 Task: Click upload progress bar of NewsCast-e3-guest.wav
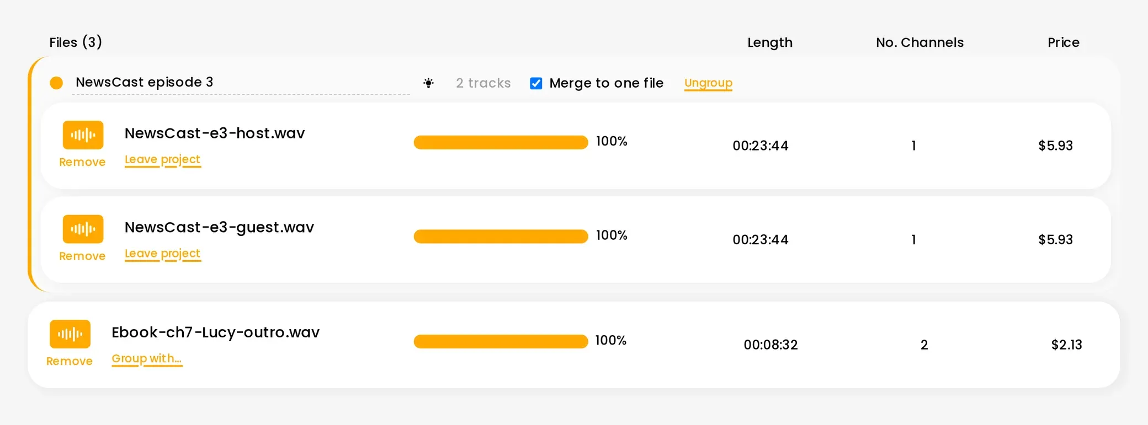tap(501, 236)
